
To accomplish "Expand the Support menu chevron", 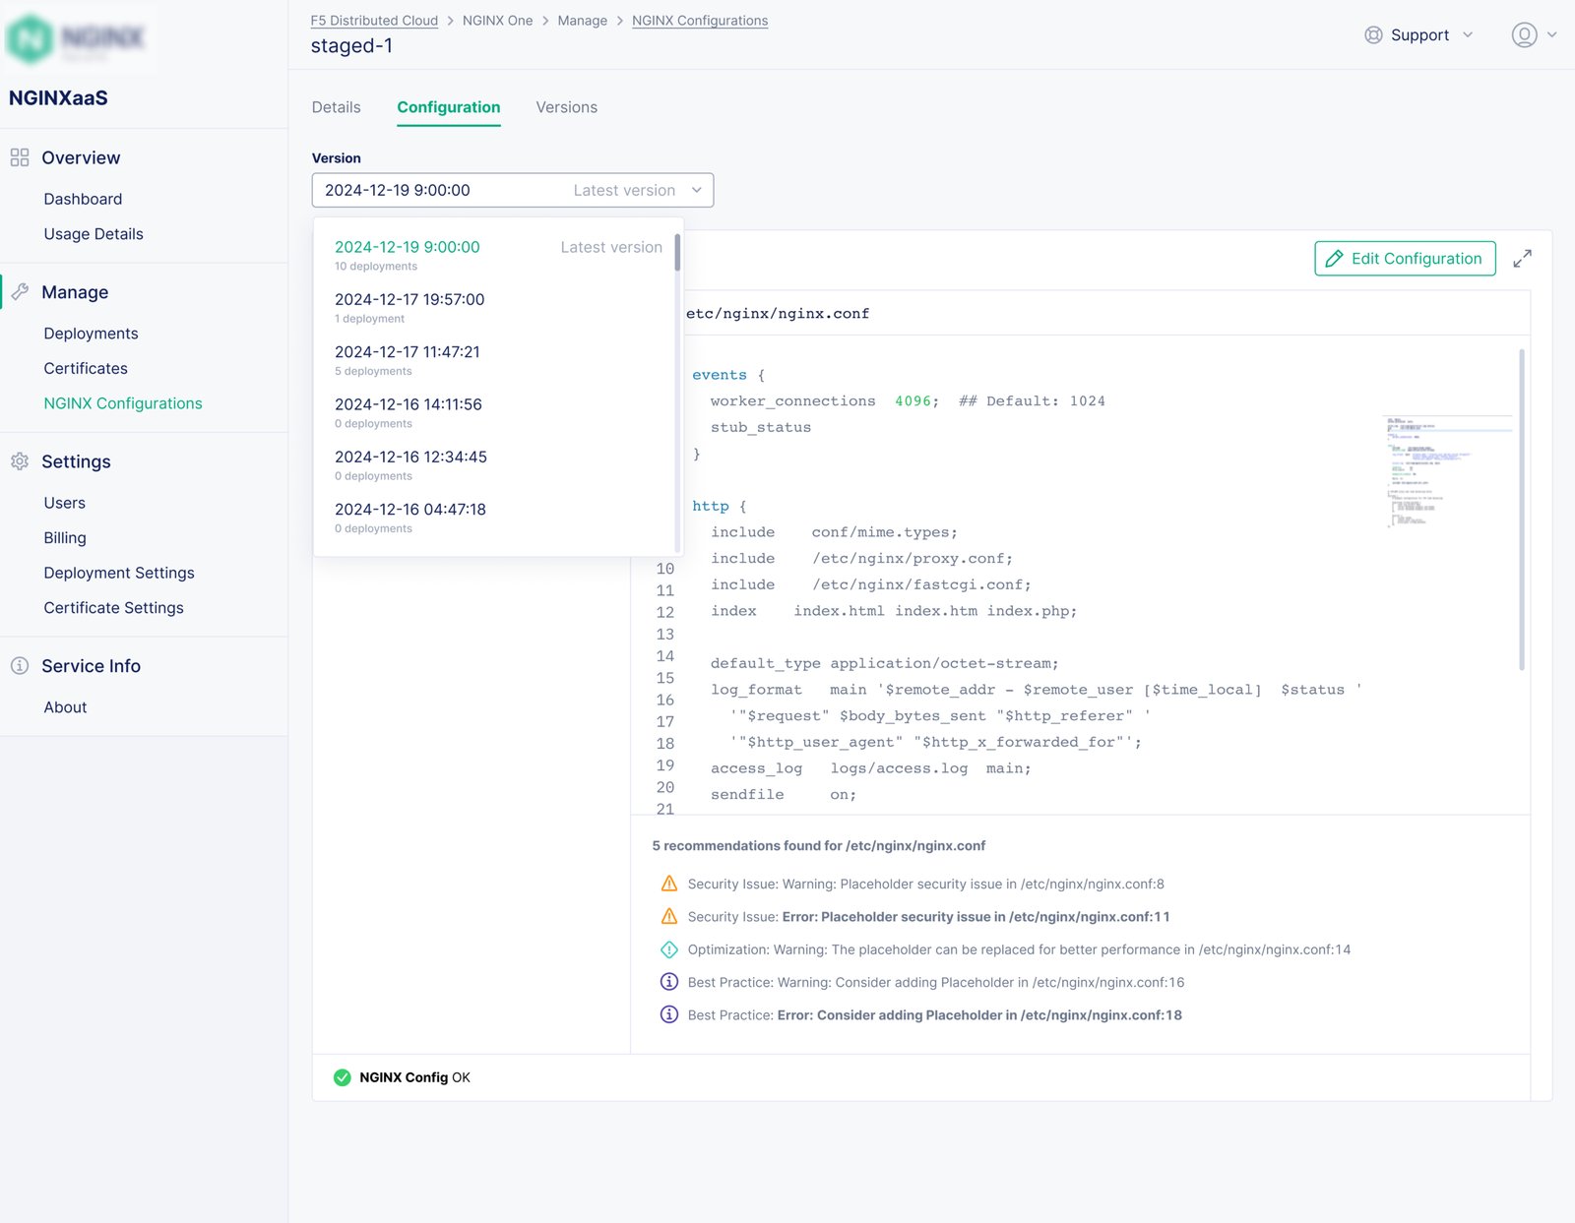I will pos(1468,35).
